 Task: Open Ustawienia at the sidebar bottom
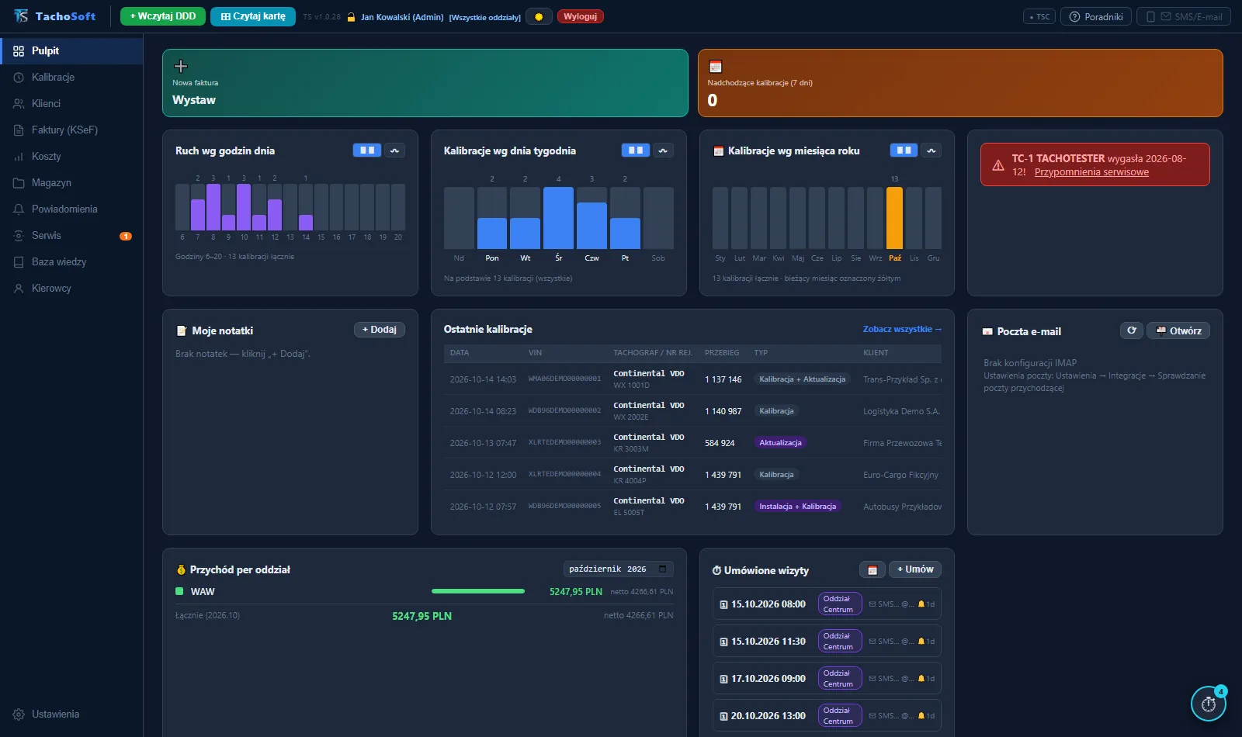pyautogui.click(x=71, y=715)
